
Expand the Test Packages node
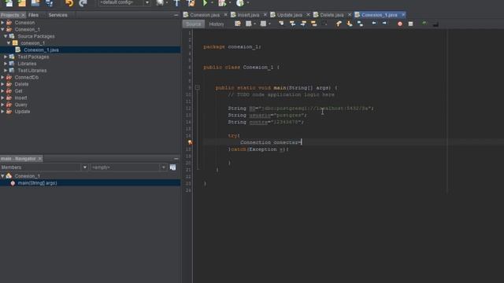6,57
